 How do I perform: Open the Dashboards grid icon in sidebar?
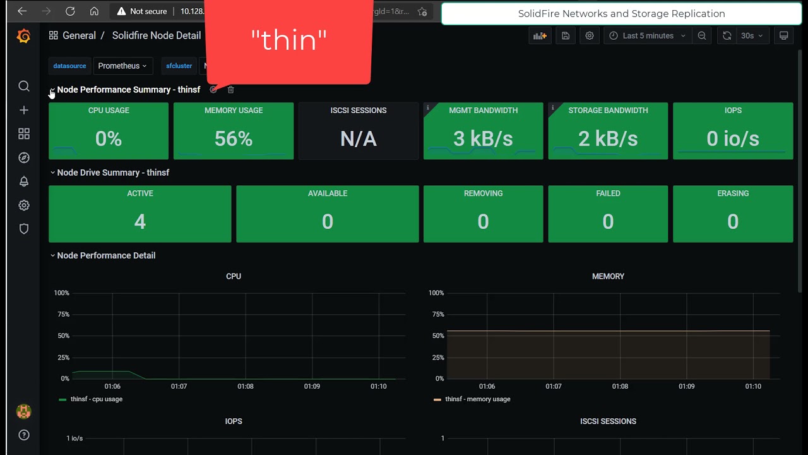point(24,134)
